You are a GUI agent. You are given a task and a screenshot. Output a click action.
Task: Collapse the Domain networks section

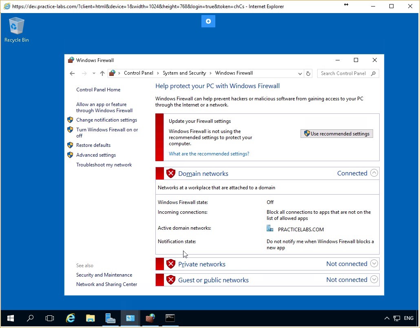click(374, 173)
